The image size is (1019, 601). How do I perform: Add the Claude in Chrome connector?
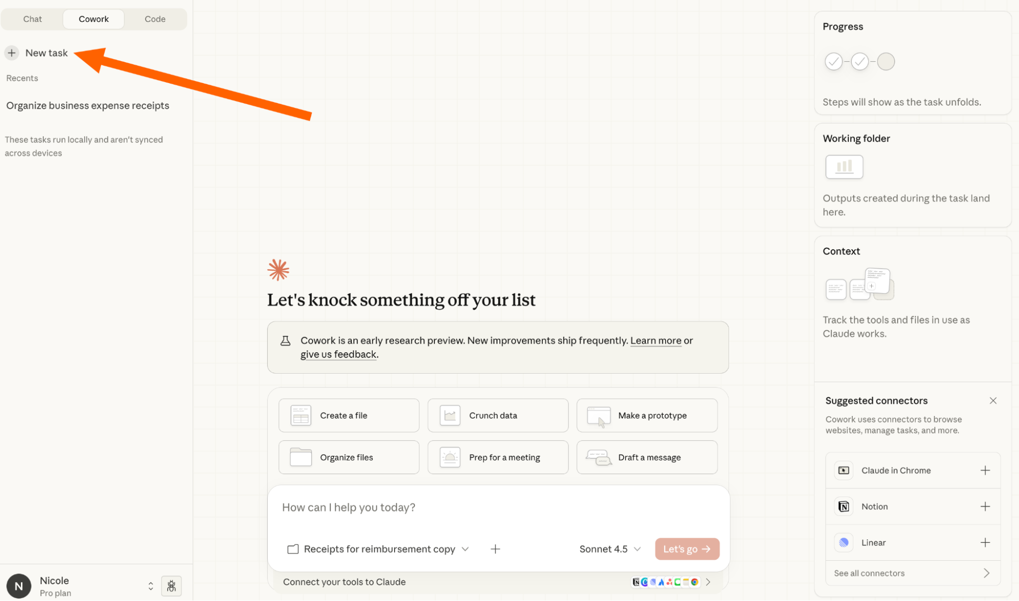pyautogui.click(x=985, y=471)
